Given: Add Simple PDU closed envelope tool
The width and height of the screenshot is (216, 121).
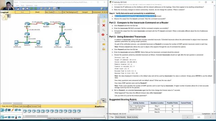Looking at the screenshot, I should pyautogui.click(x=104, y=44).
